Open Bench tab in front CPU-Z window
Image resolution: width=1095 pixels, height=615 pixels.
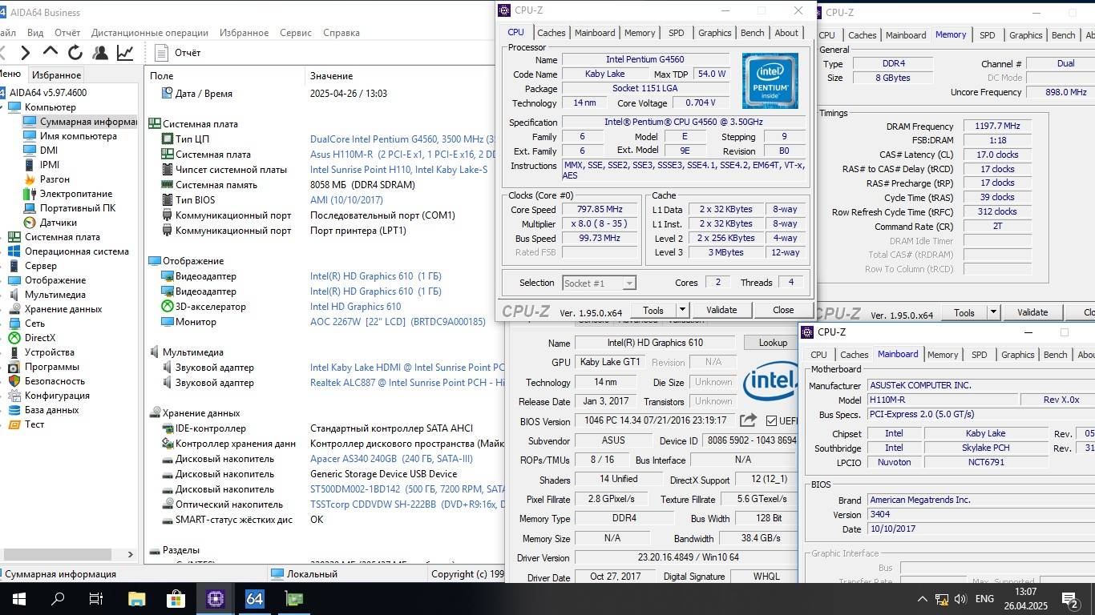(x=752, y=33)
